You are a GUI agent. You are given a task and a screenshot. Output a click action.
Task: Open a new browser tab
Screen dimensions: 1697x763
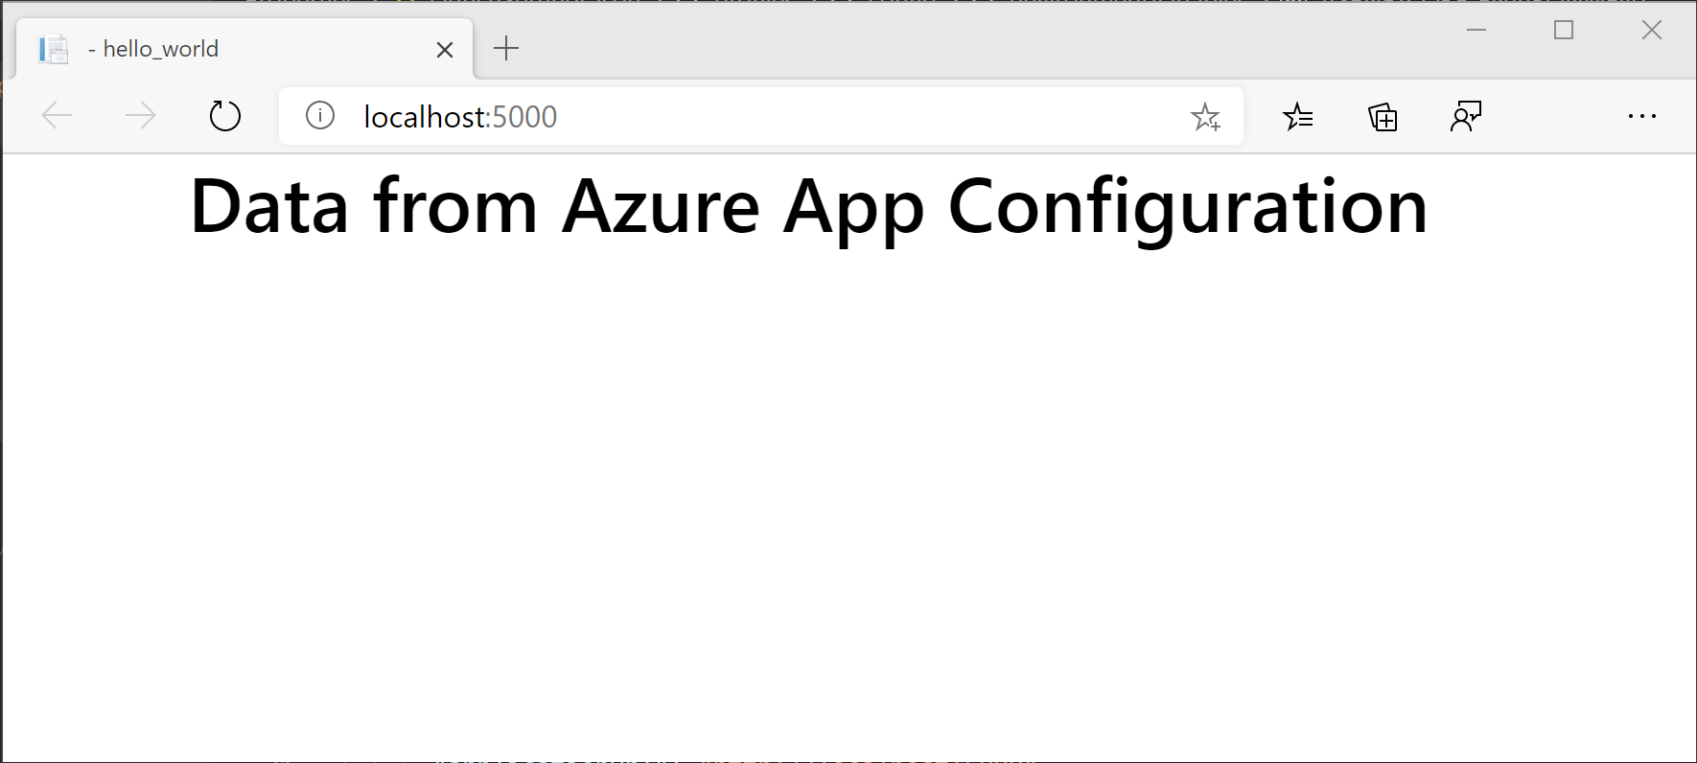[506, 48]
